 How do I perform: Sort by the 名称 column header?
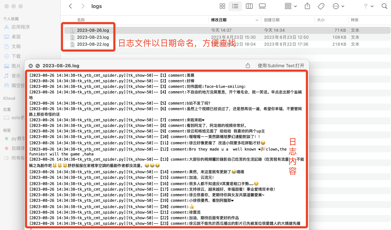[81, 20]
